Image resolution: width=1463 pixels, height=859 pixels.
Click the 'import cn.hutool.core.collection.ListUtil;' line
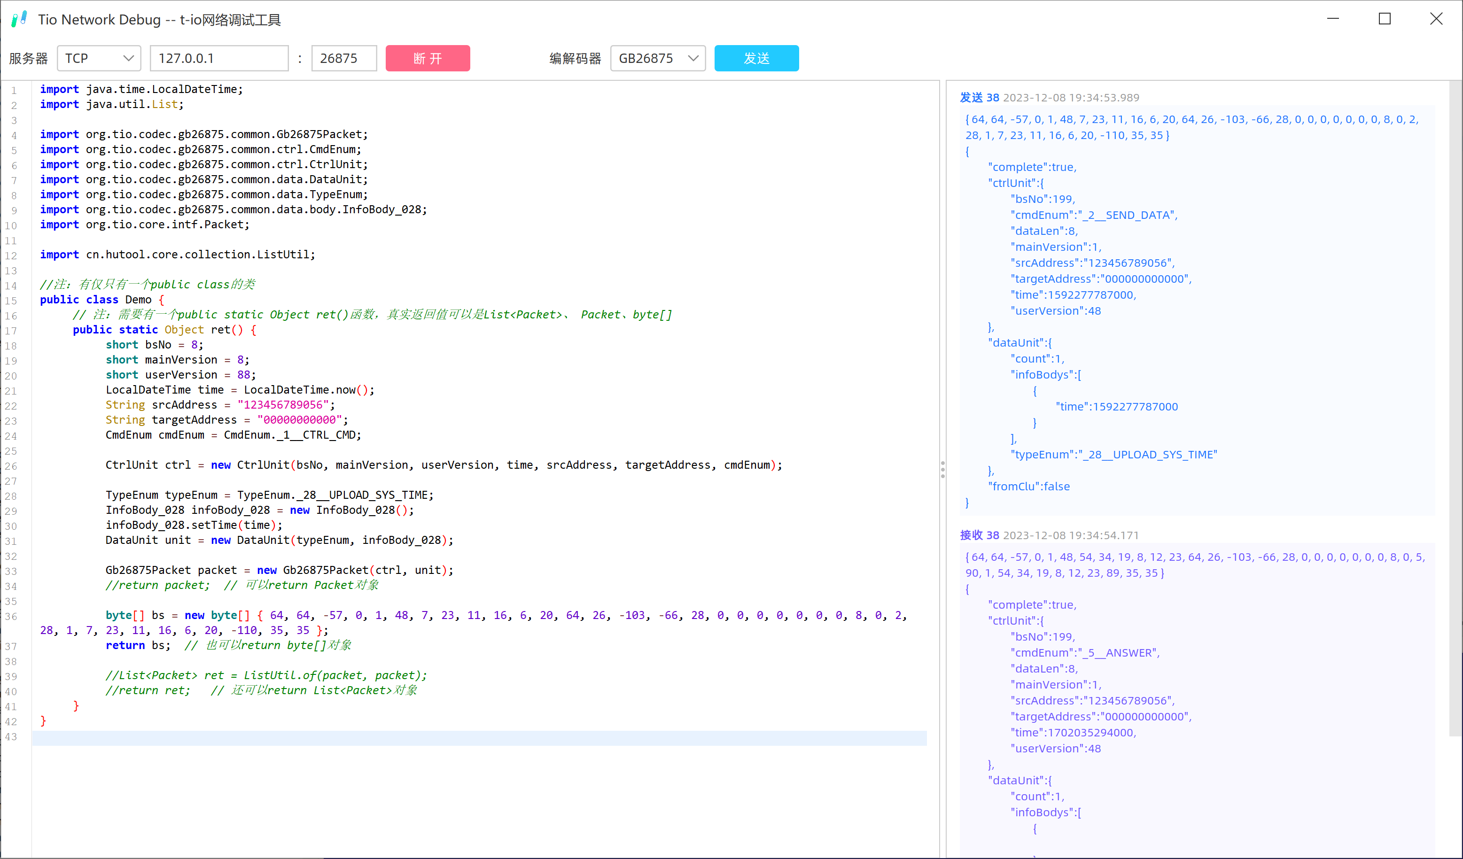(x=177, y=254)
